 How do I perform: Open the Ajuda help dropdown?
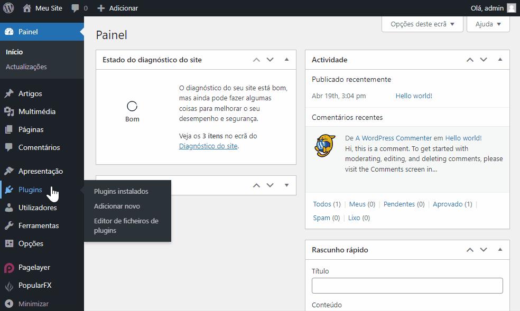click(488, 24)
